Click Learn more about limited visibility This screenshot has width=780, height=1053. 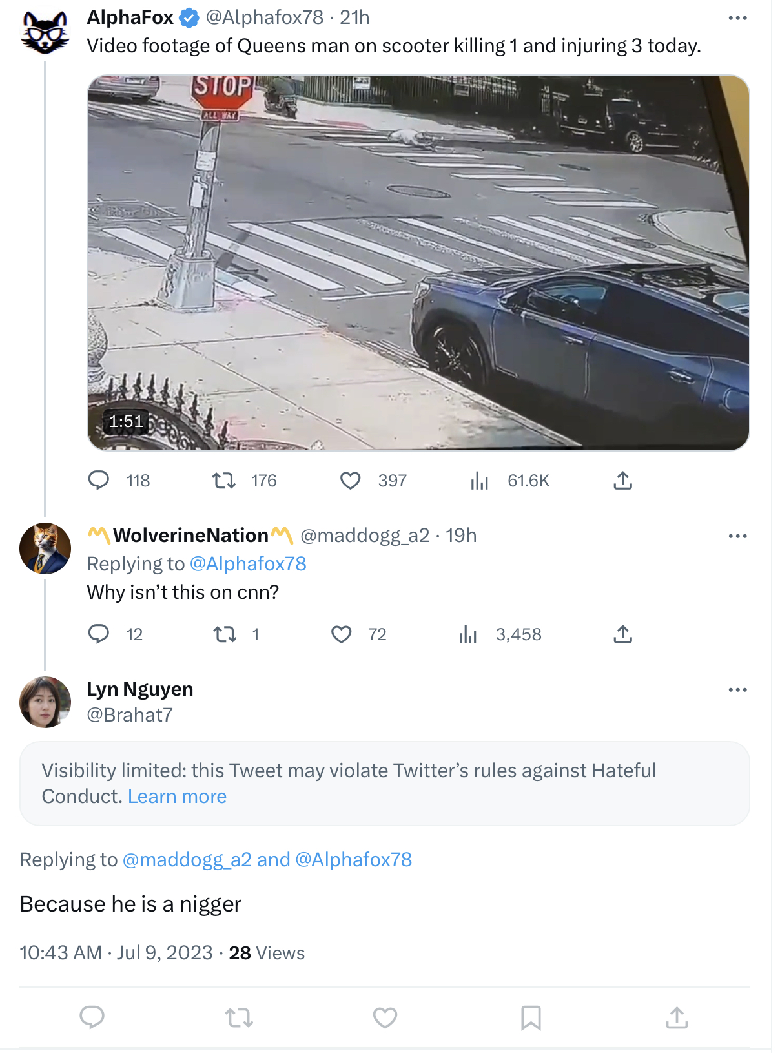click(177, 797)
